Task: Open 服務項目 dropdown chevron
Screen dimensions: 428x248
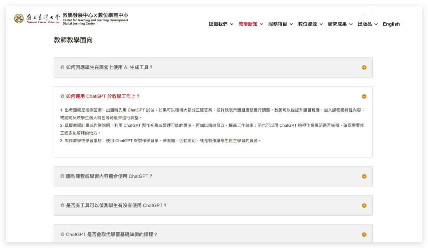Action: (291, 24)
